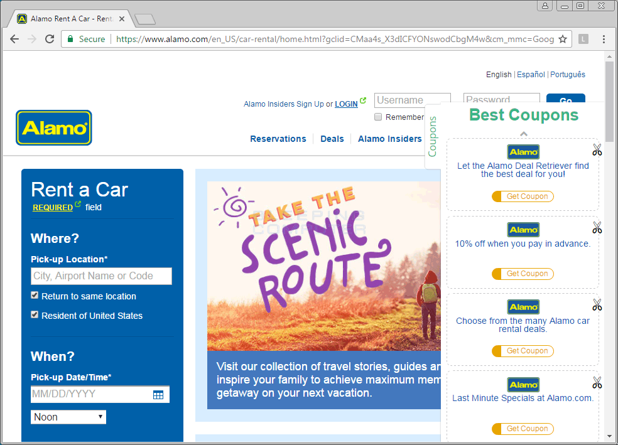The width and height of the screenshot is (618, 445).
Task: Click the Alamo logo on the page
Action: click(54, 127)
